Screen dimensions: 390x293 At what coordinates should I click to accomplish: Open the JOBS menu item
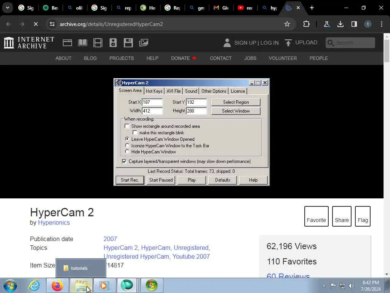[250, 58]
